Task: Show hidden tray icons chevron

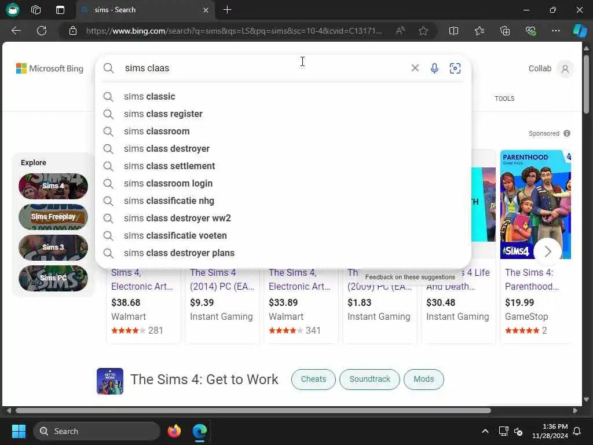Action: coord(485,431)
